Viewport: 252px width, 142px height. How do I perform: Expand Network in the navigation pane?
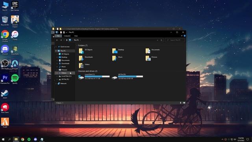click(x=56, y=84)
